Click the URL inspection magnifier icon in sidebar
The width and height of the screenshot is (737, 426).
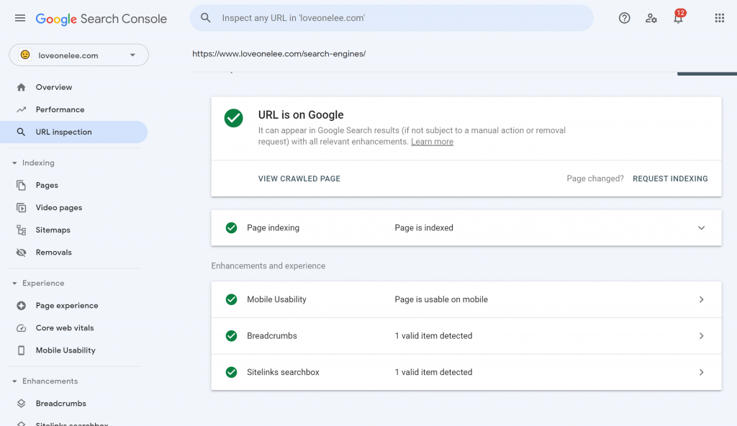[x=21, y=132]
